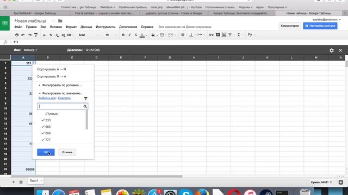Open the Данные menu
This screenshot has width=348, height=195.
[x=86, y=27]
